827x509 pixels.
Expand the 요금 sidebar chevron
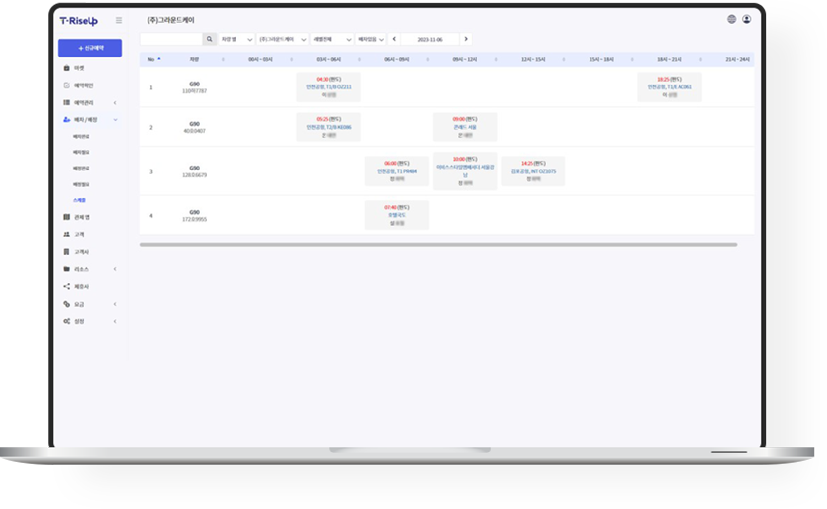click(x=115, y=304)
